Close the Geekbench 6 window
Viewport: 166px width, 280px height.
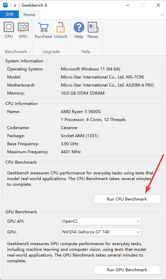158,5
